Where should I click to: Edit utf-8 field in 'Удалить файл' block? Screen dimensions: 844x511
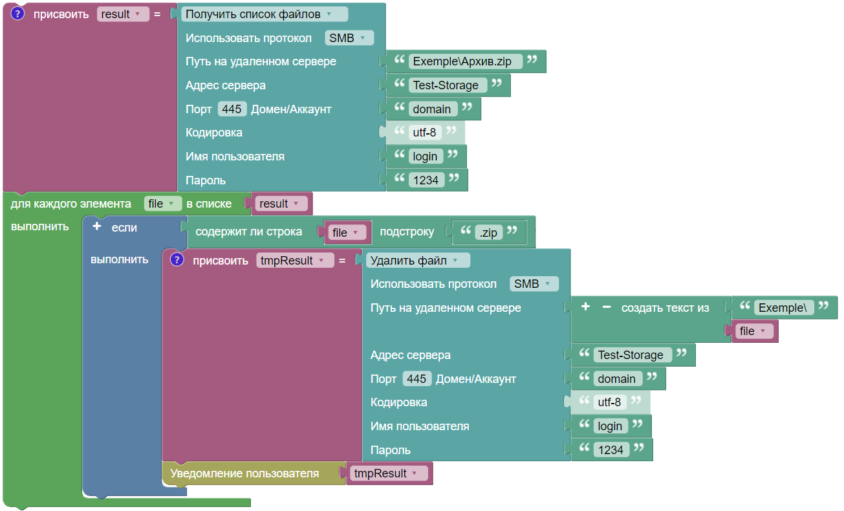[609, 402]
